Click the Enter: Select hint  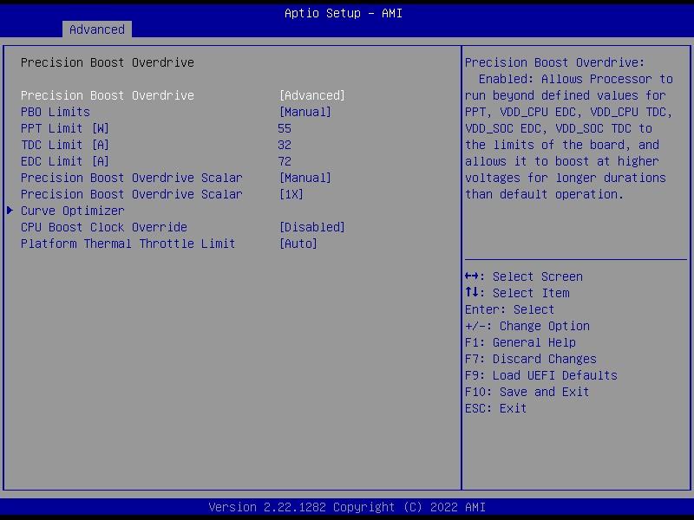point(509,309)
